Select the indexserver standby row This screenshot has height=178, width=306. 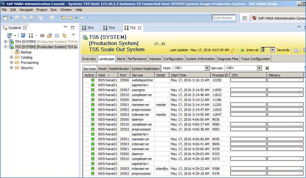(193, 169)
